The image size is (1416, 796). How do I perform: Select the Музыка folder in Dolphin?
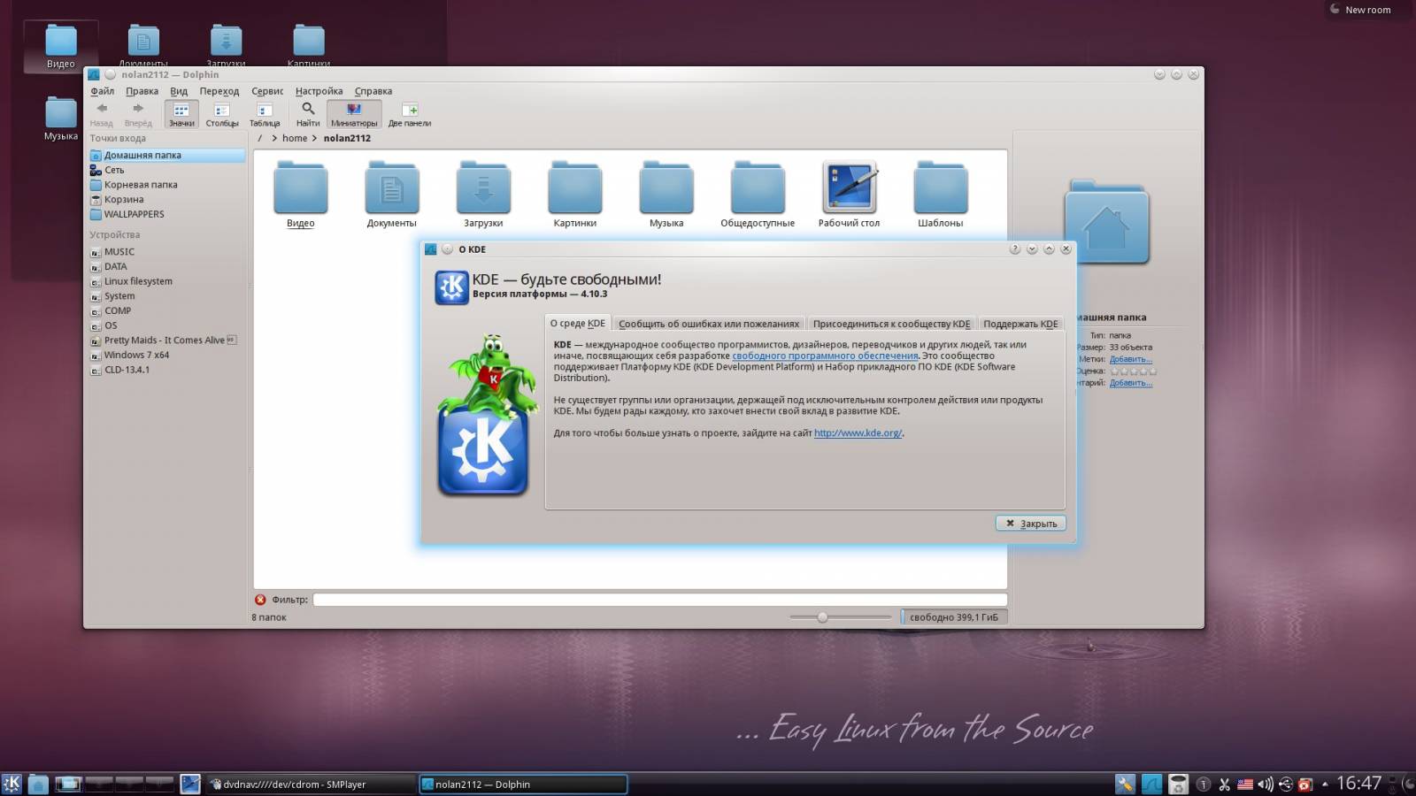click(666, 195)
